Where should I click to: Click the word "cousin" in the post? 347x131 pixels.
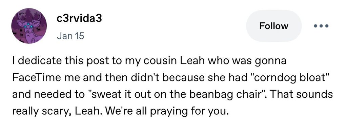(161, 61)
